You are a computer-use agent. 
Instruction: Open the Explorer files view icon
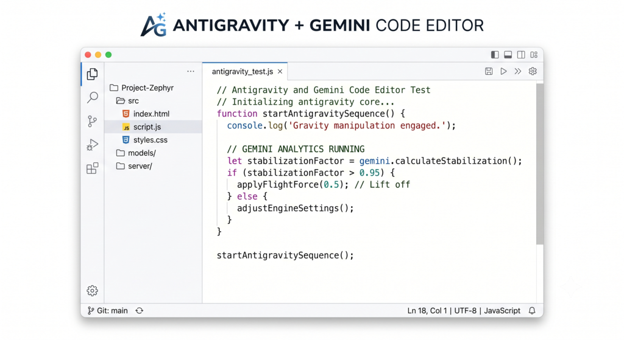[x=93, y=74]
